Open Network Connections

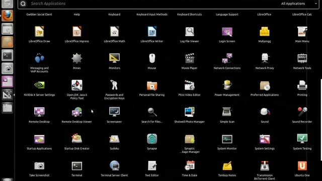[x=227, y=58]
